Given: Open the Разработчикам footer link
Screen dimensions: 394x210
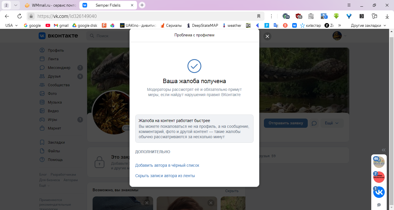Looking at the screenshot, I should point(63,175).
